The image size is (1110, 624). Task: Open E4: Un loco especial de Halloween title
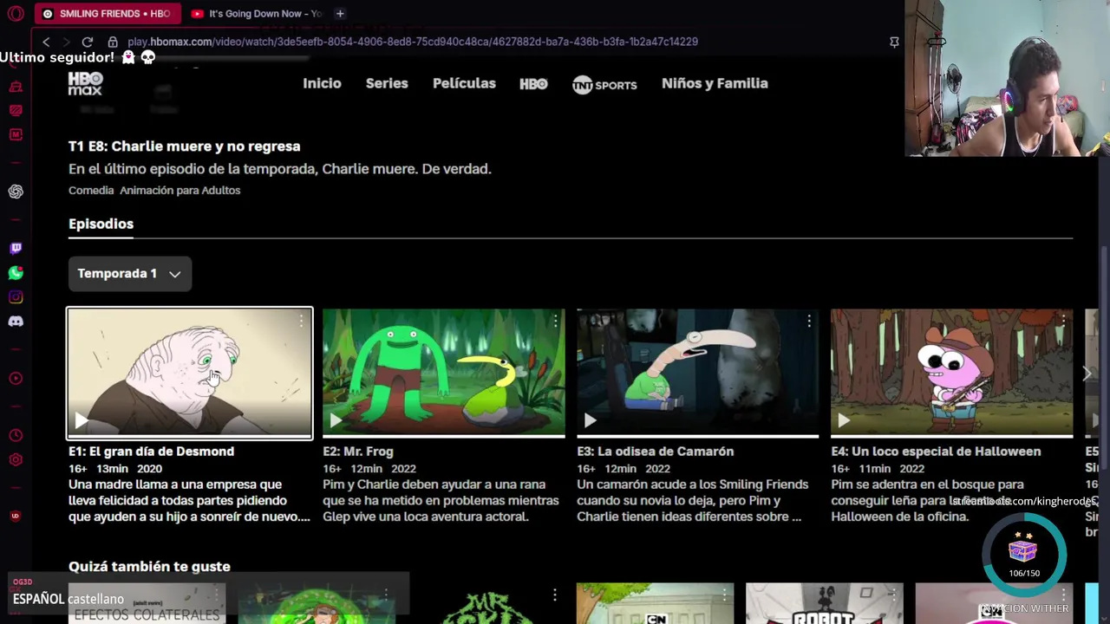click(936, 452)
